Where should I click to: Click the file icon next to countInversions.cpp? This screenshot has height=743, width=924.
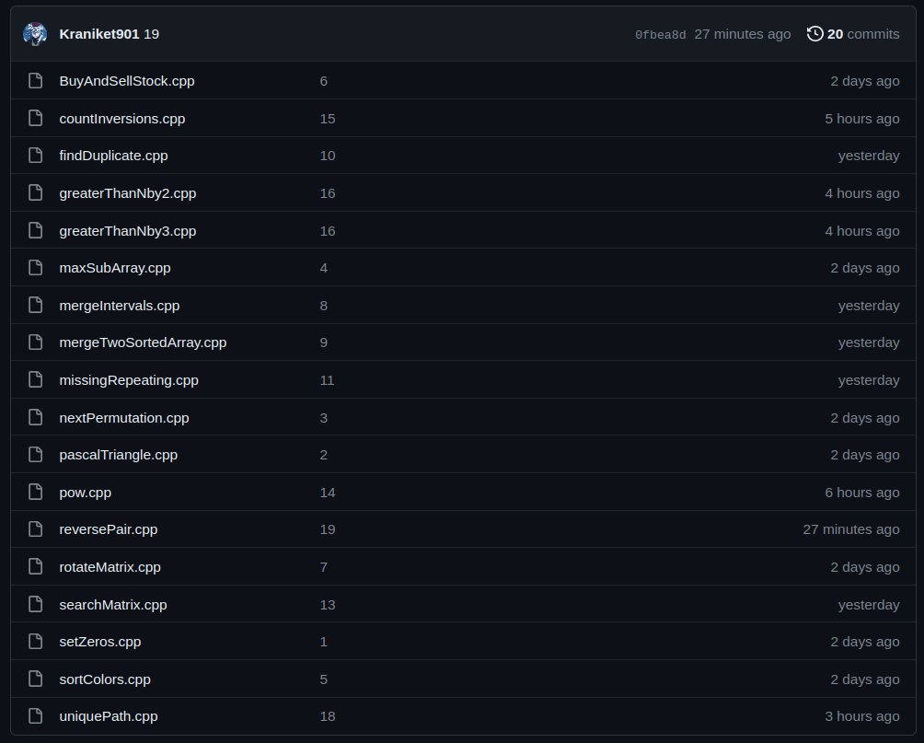(35, 118)
